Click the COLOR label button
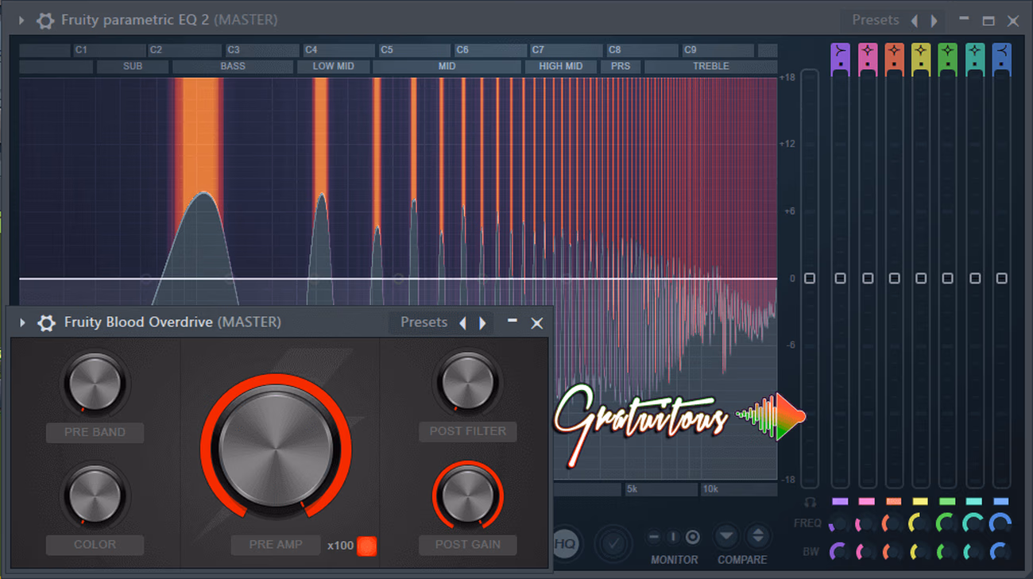Image resolution: width=1033 pixels, height=579 pixels. click(x=95, y=545)
